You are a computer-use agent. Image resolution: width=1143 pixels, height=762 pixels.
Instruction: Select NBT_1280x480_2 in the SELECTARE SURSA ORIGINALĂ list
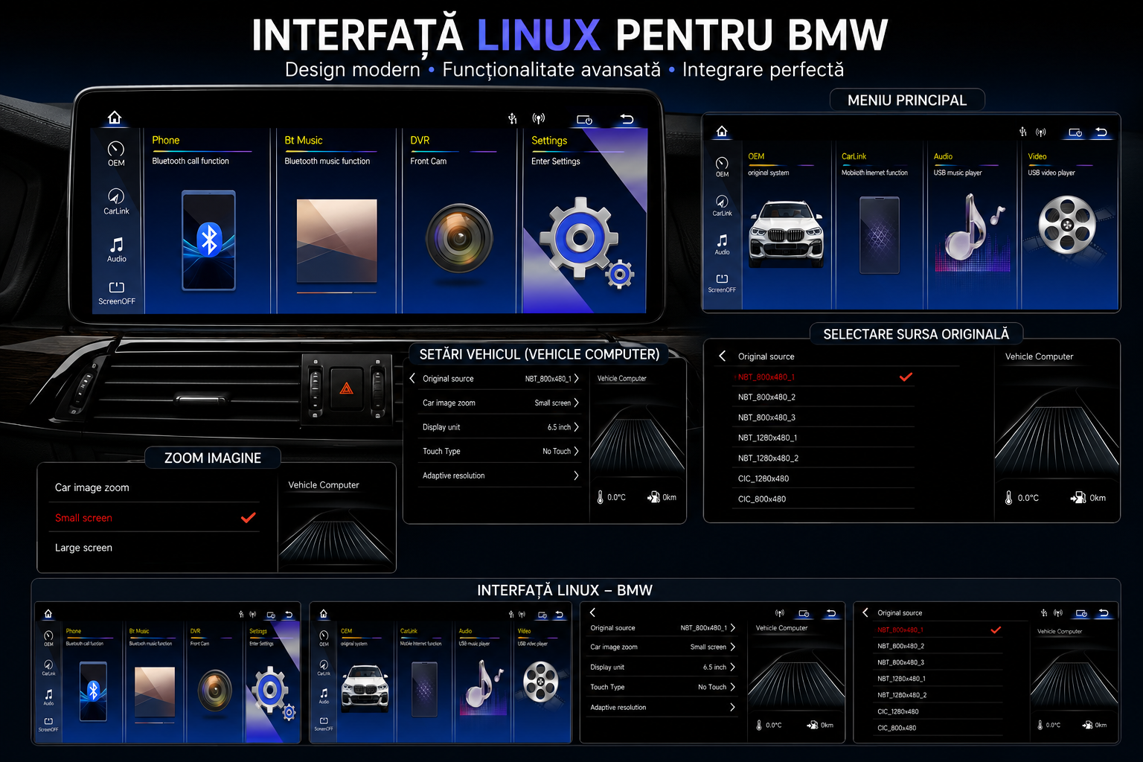pyautogui.click(x=822, y=458)
